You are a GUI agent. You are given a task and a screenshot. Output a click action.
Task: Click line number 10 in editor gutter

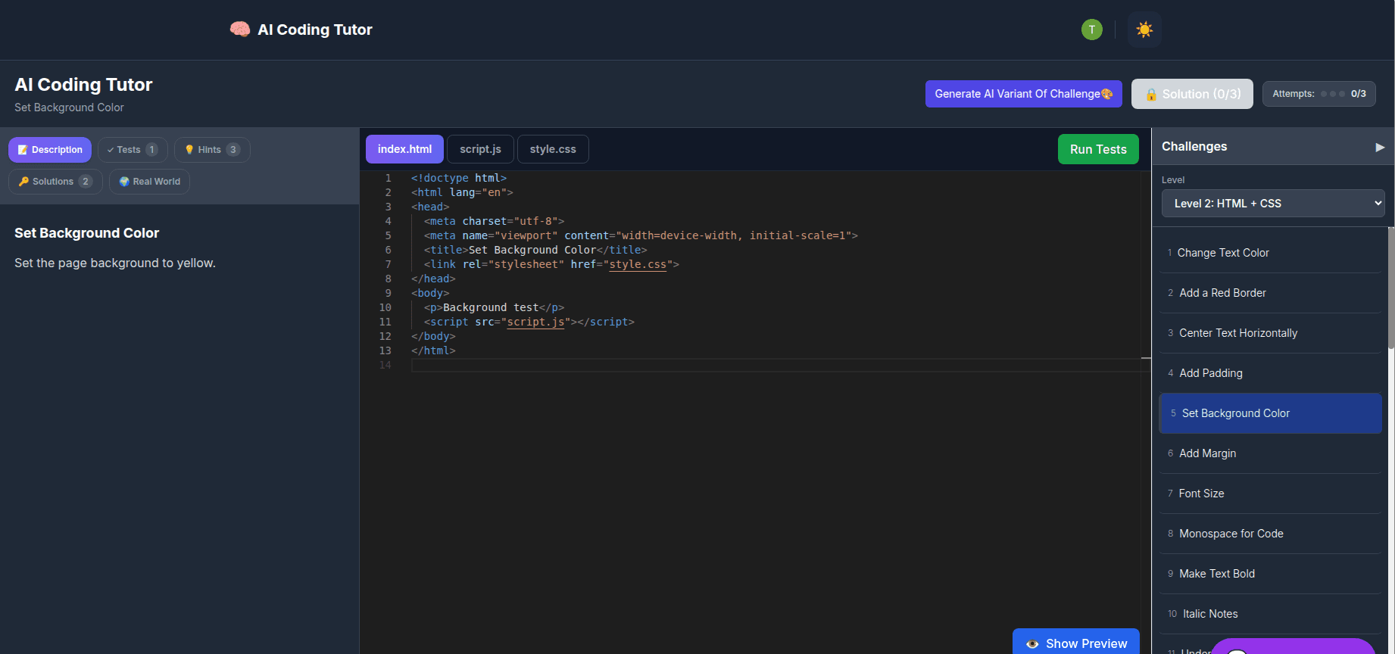(x=385, y=308)
